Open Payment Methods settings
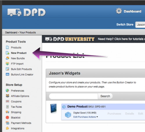This screenshot has height=132, width=145. (x=21, y=123)
